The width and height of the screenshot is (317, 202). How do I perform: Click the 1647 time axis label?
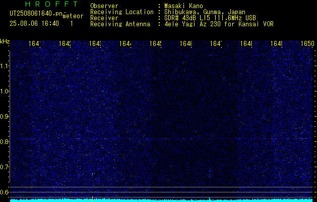click(216, 43)
